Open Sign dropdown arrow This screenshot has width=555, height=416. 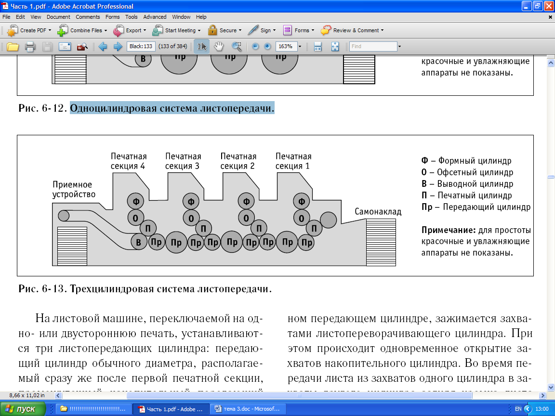pos(274,30)
